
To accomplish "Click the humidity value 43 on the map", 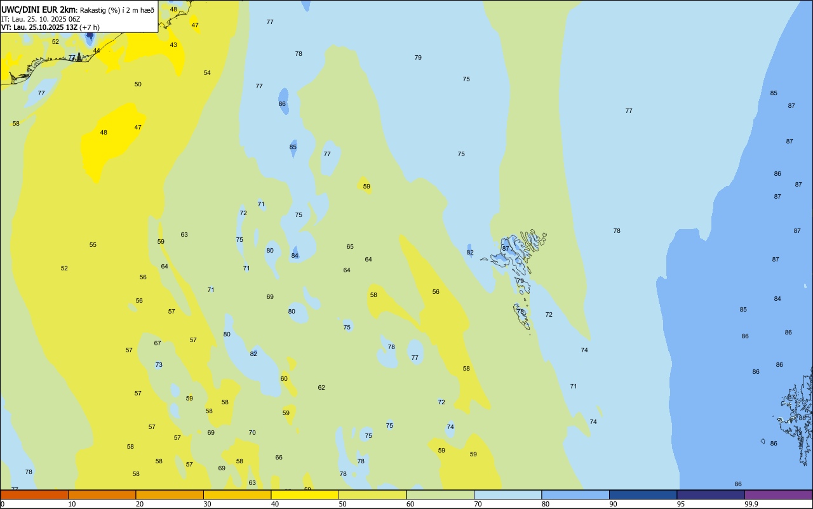I will (173, 45).
